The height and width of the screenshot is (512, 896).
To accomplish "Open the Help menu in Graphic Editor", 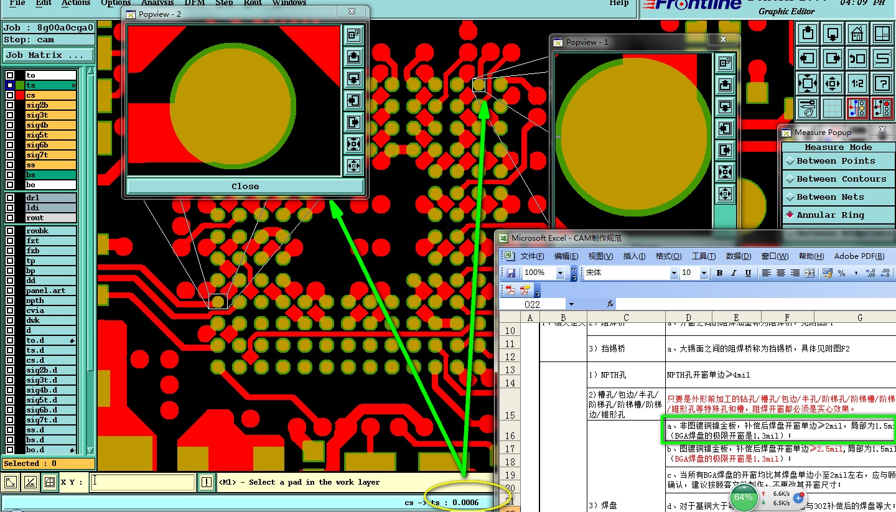I will 618,2.
